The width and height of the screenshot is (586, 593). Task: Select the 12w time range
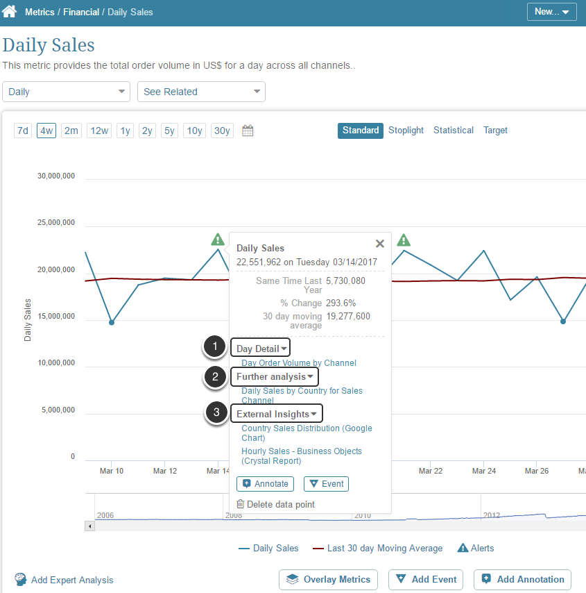pyautogui.click(x=99, y=131)
